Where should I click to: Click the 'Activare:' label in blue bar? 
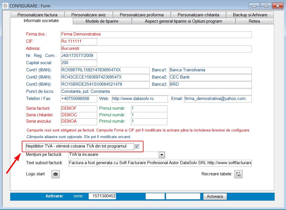pos(54,196)
